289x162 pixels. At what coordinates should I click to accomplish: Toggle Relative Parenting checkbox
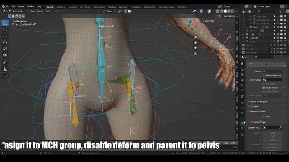(x=263, y=76)
